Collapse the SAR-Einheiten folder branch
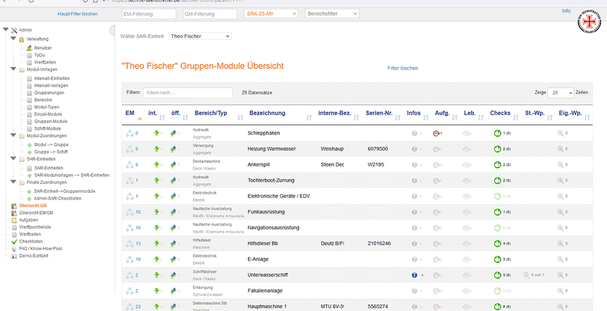 13,158
